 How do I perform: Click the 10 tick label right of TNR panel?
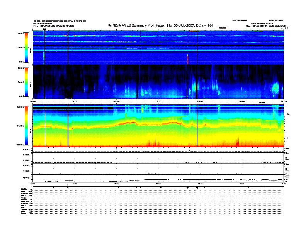(x=287, y=138)
